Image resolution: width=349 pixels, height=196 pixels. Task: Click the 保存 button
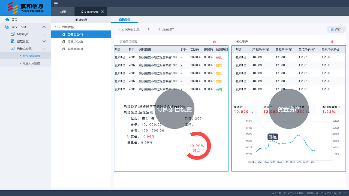pyautogui.click(x=336, y=29)
